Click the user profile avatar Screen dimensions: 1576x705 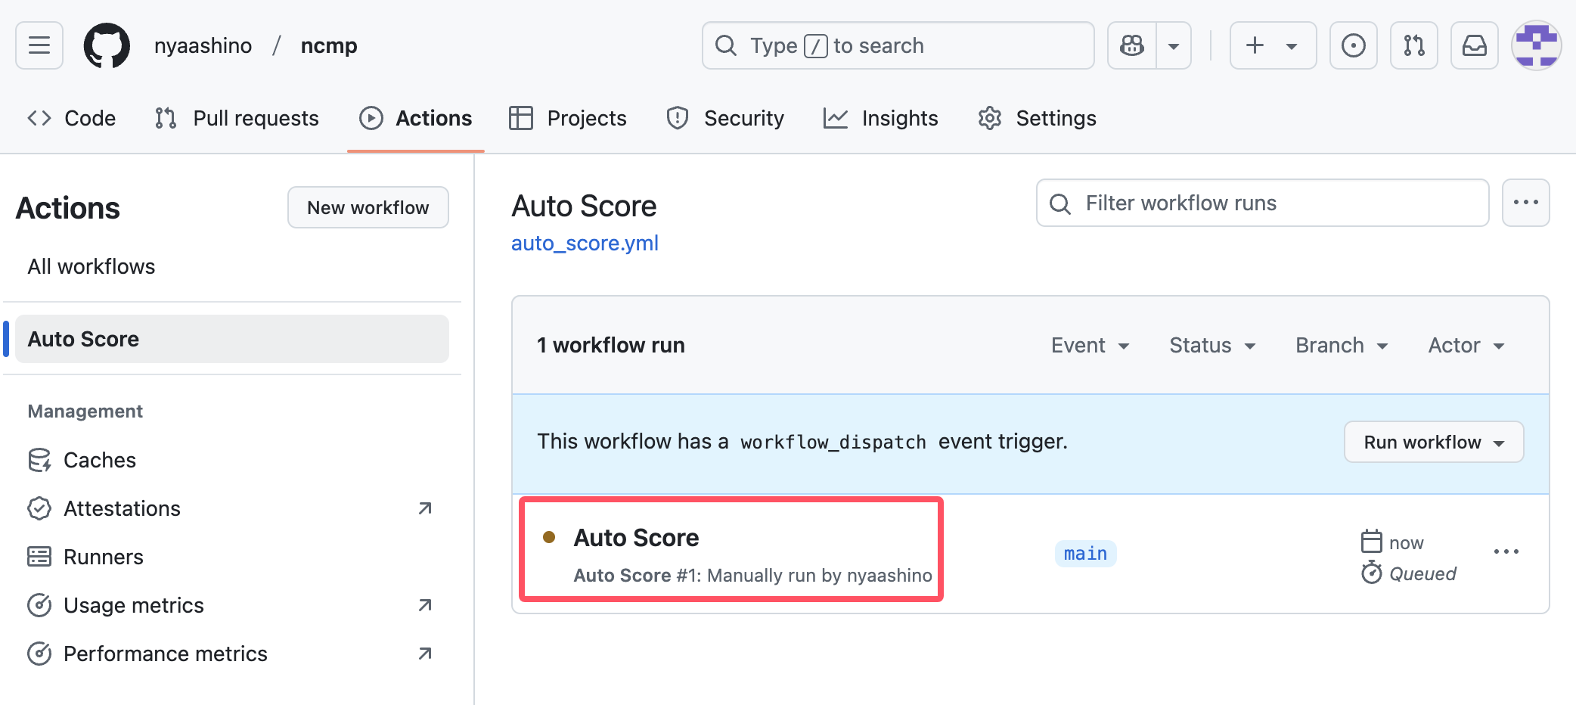pos(1536,45)
